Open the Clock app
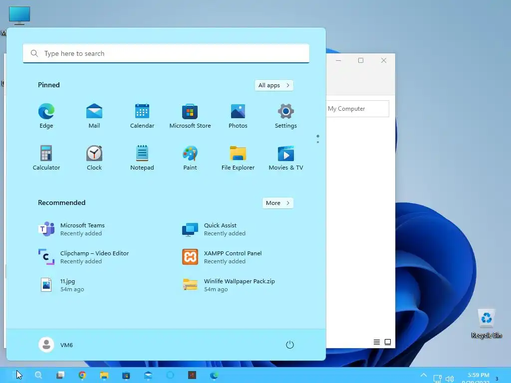Viewport: 511px width, 383px height. pyautogui.click(x=94, y=158)
